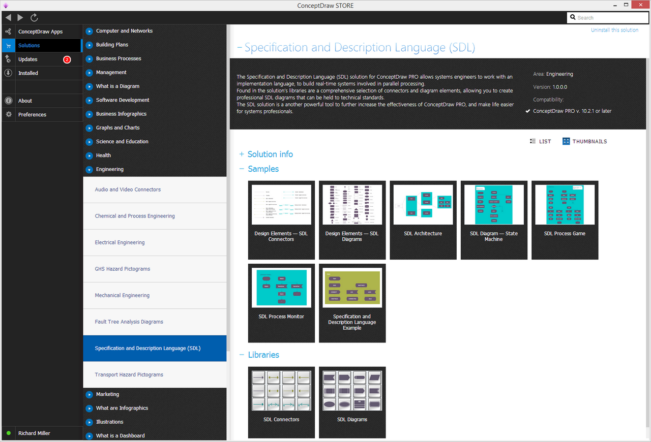Click the ConceptDraw Apps sidebar icon
The height and width of the screenshot is (442, 651).
tap(8, 31)
